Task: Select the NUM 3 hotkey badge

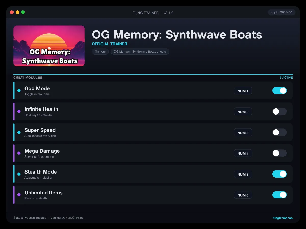Action: 243,133
